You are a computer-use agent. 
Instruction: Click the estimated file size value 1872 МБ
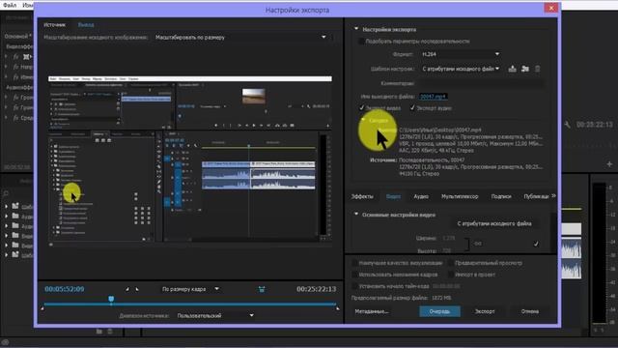tap(441, 298)
